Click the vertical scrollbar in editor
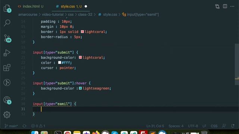 click(237, 64)
